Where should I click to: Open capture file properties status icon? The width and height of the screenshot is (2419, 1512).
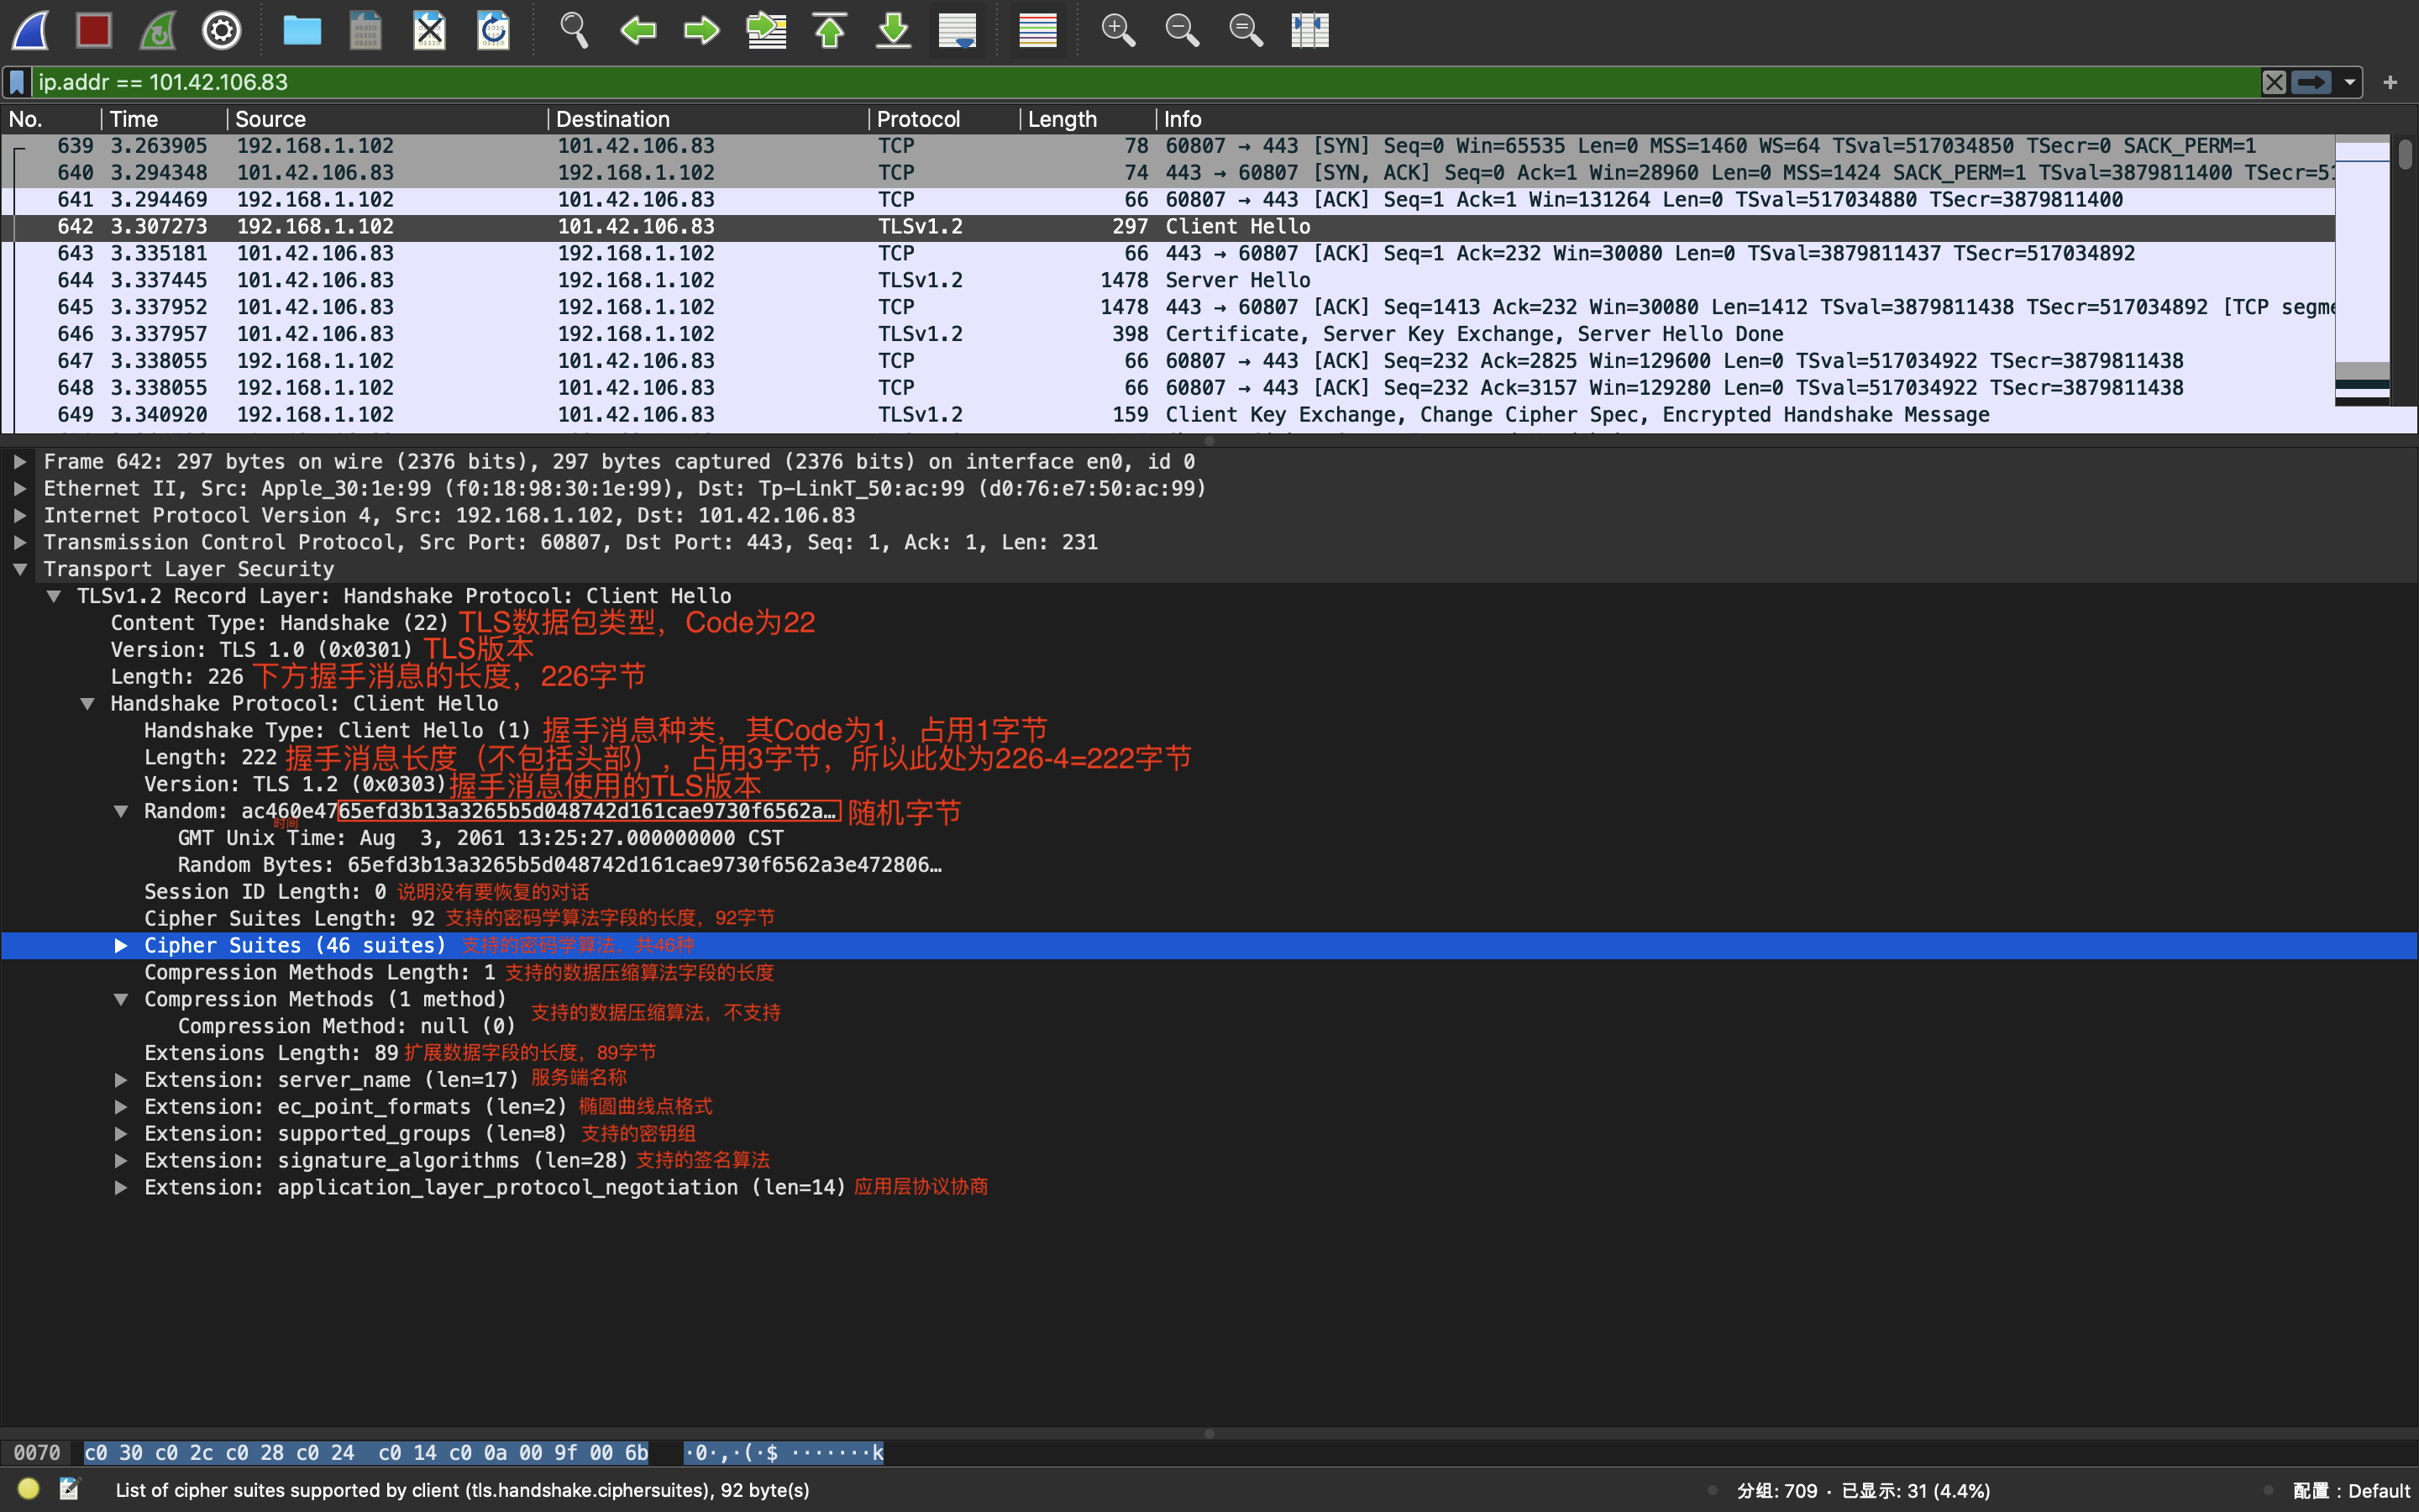coord(69,1489)
